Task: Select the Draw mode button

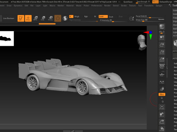Action: coord(28,18)
